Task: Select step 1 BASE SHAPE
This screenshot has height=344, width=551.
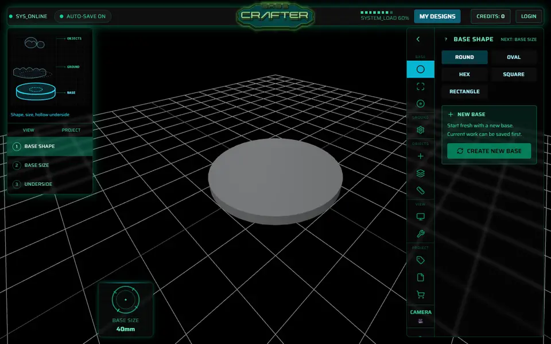Action: coord(50,146)
